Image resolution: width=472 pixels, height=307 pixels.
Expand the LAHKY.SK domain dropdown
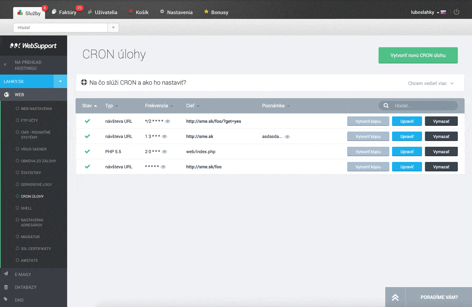pos(60,81)
